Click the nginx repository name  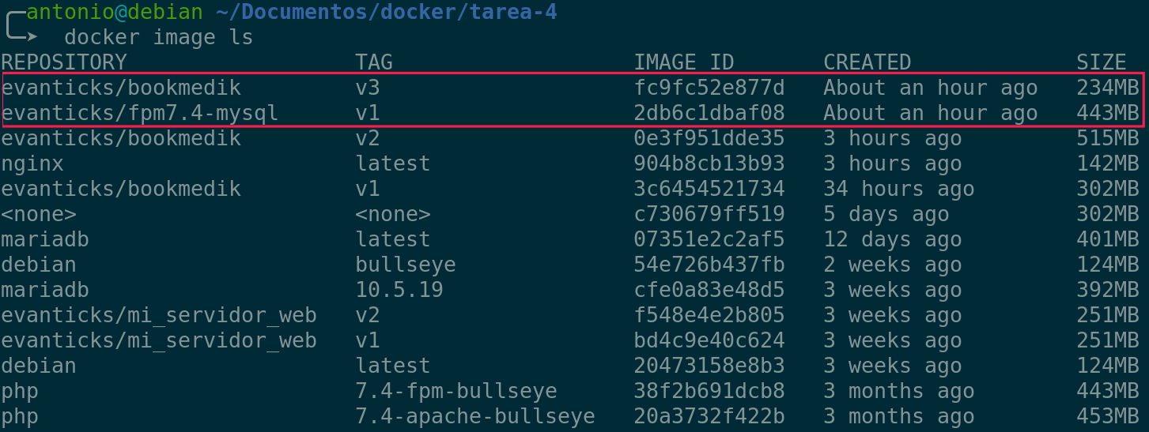[32, 163]
